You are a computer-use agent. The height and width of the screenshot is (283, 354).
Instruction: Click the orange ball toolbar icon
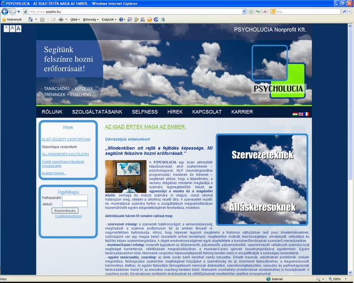point(149,20)
